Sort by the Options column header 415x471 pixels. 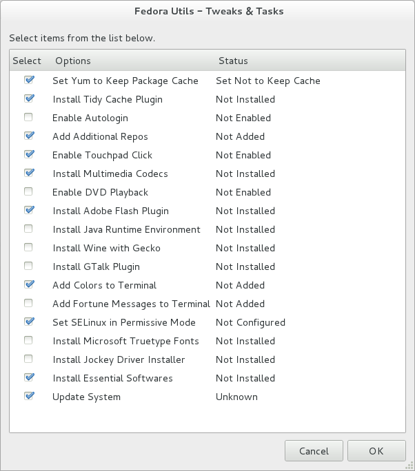73,61
